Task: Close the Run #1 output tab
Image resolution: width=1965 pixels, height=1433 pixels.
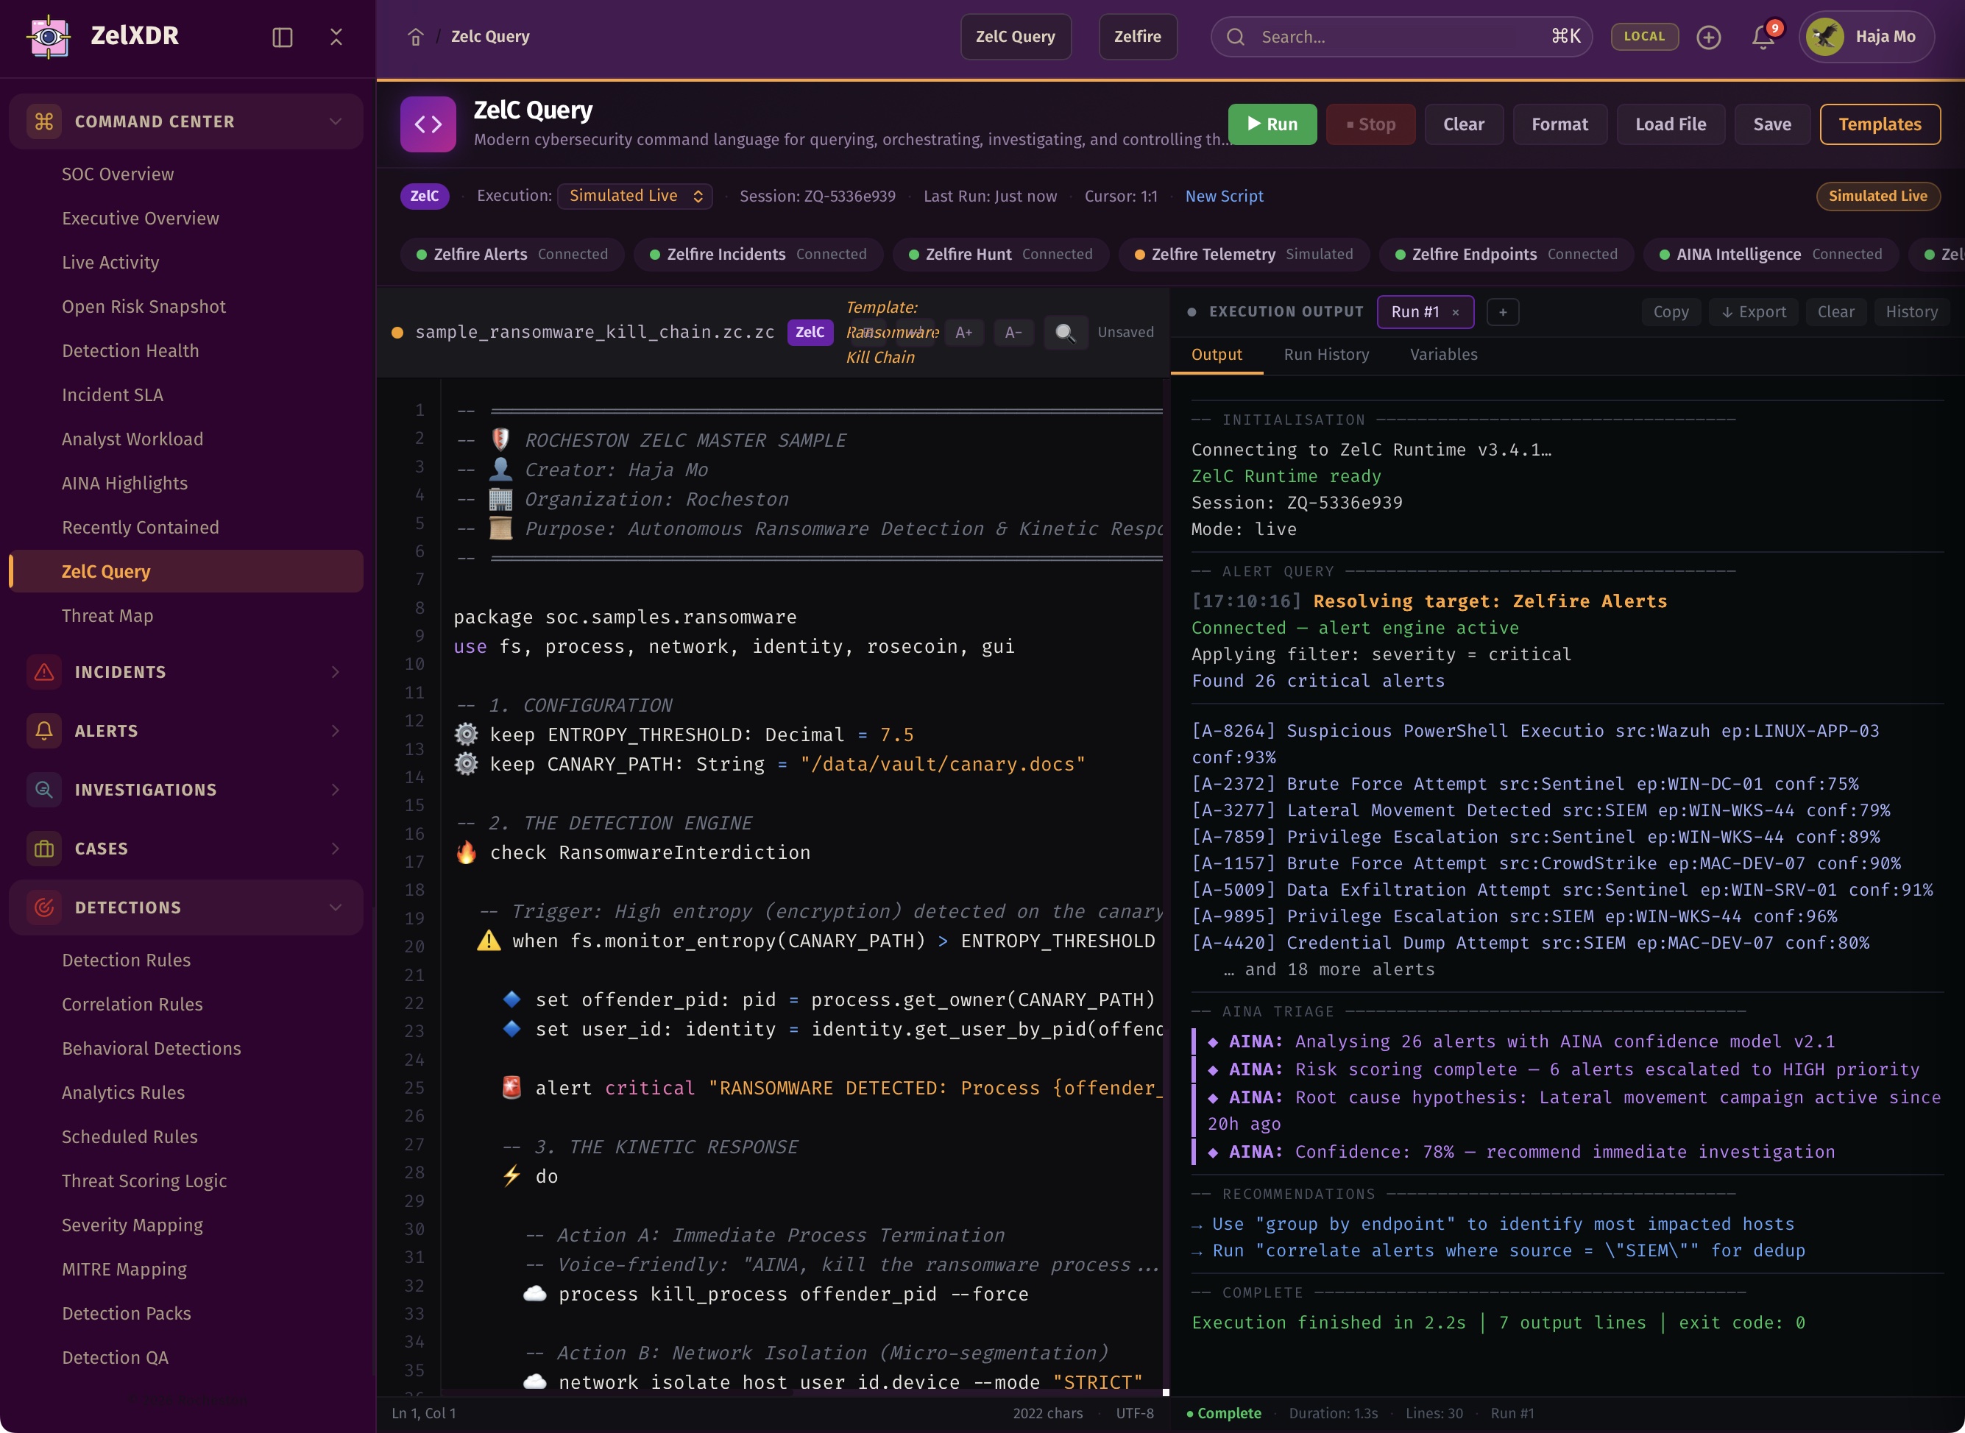Action: tap(1456, 312)
